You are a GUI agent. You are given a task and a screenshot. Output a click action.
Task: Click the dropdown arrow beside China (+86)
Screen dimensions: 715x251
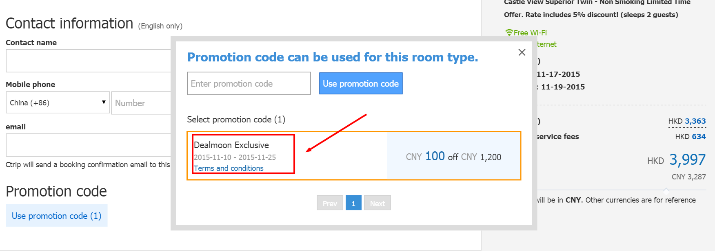point(104,103)
